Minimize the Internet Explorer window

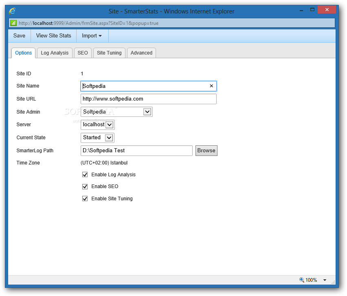301,11
